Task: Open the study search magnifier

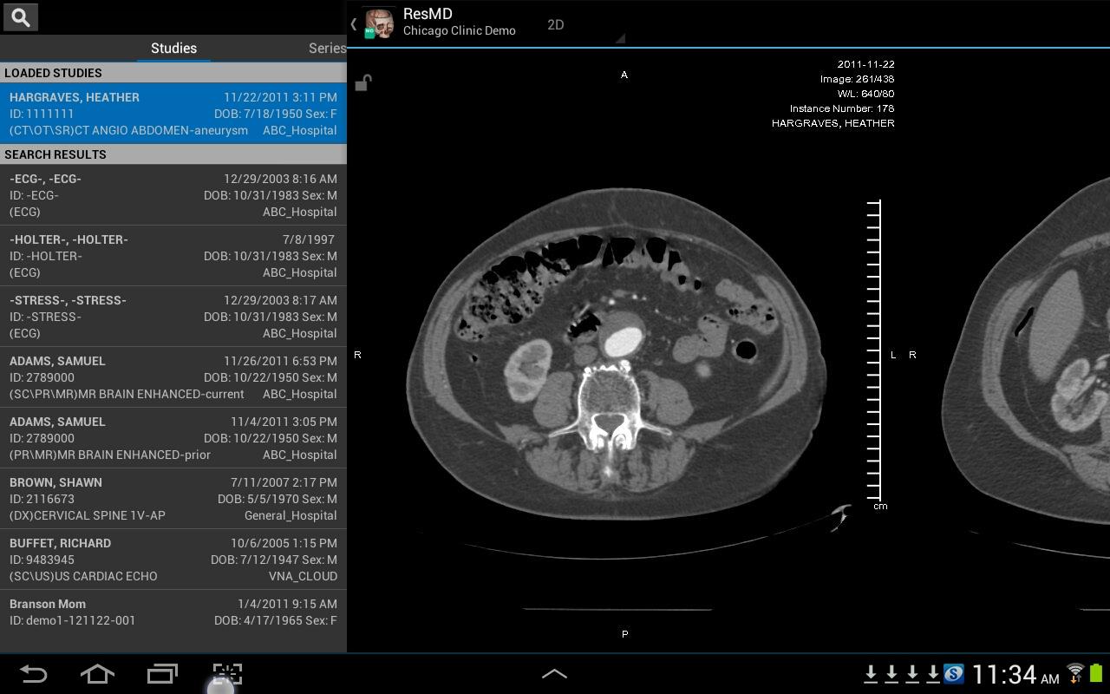Action: pyautogui.click(x=21, y=17)
